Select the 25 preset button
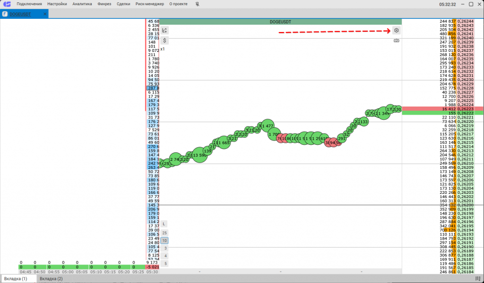 (164, 233)
